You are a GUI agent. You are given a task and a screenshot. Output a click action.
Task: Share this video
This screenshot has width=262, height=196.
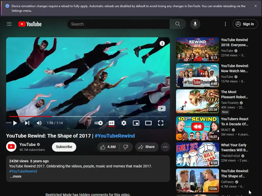tap(147, 147)
